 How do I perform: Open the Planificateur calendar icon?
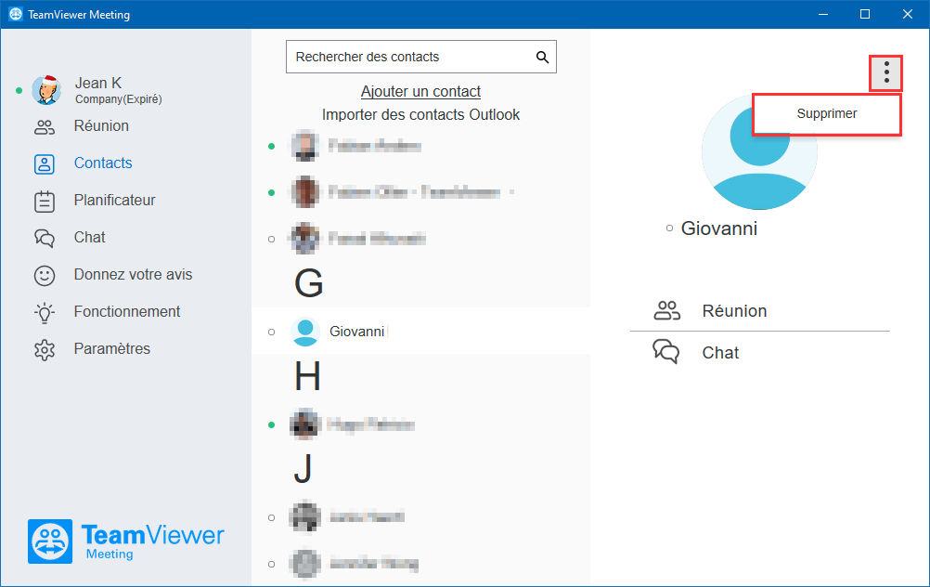[45, 202]
